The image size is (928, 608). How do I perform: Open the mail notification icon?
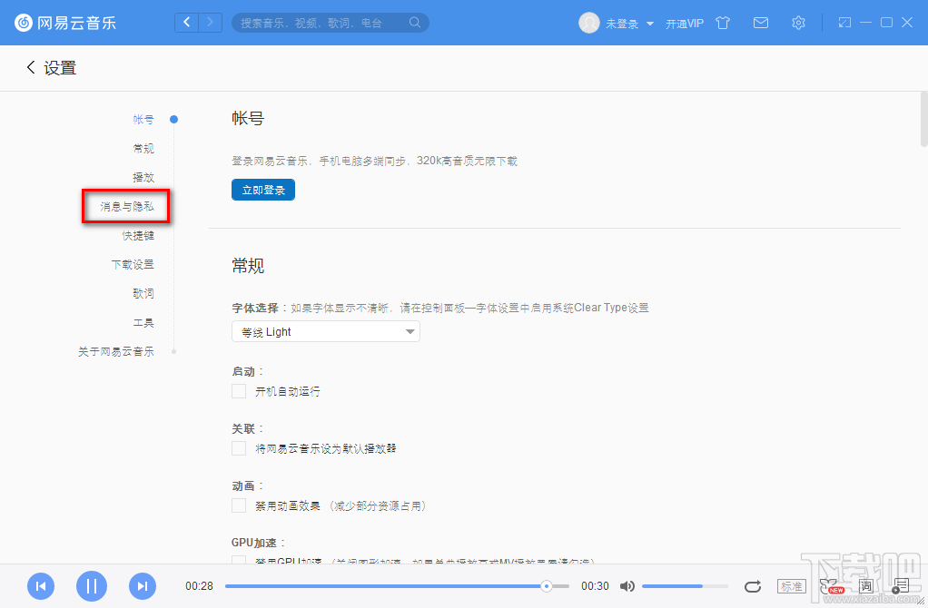tap(761, 23)
